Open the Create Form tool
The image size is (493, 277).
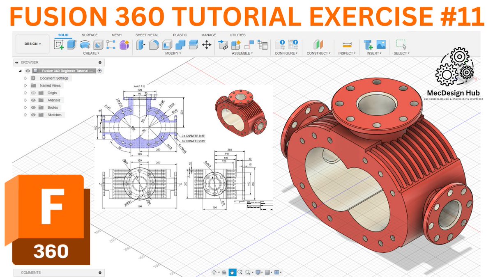click(124, 45)
